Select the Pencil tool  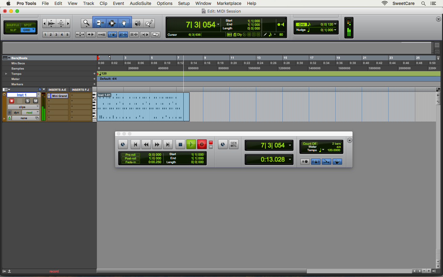click(x=149, y=23)
